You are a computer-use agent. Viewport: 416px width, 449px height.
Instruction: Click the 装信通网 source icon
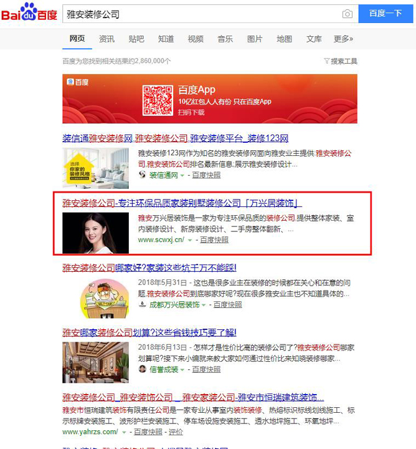[142, 175]
